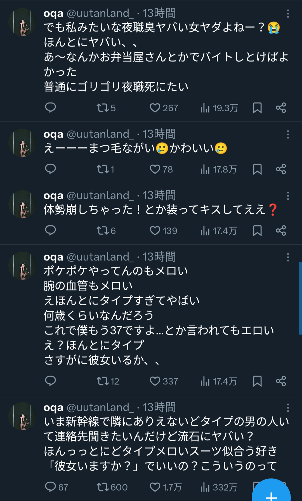Click the blue scrollbar on right edge
The image size is (302, 501).
pos(300,298)
